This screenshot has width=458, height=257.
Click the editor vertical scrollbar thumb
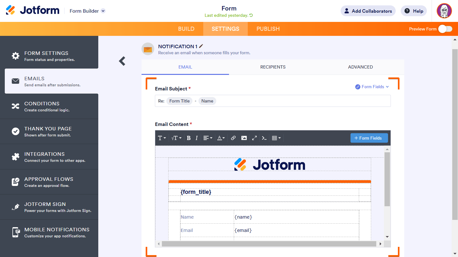tap(387, 179)
